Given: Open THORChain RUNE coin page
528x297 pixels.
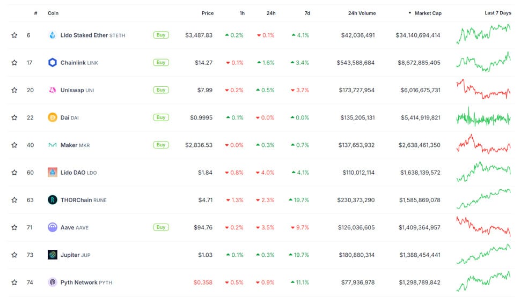Looking at the screenshot, I should [x=83, y=200].
